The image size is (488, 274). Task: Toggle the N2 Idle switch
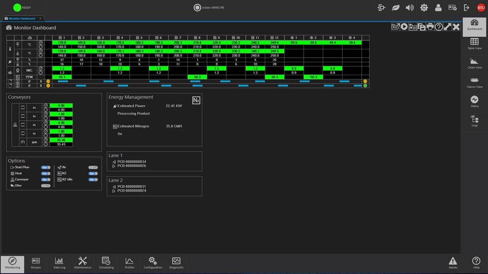(93, 179)
